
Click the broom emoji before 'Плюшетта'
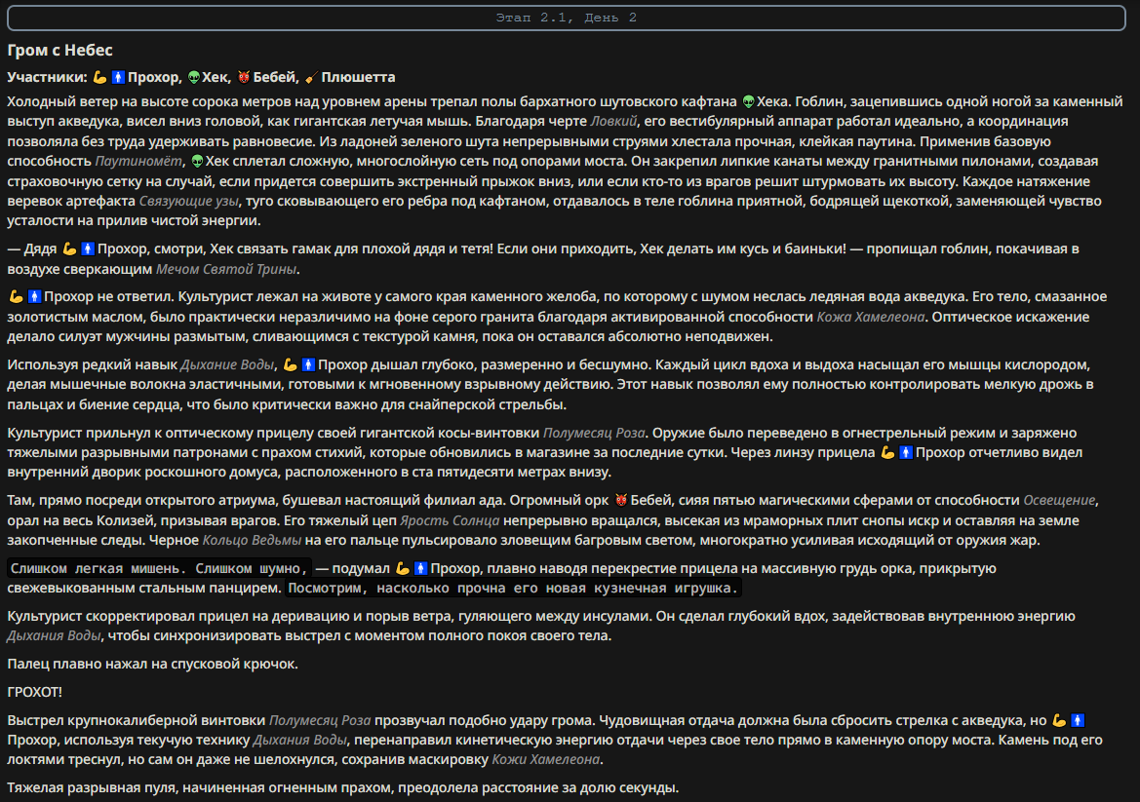pos(311,77)
